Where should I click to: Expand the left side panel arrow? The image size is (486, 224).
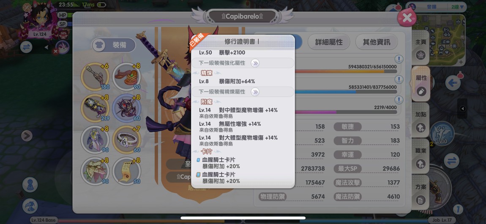(x=27, y=135)
